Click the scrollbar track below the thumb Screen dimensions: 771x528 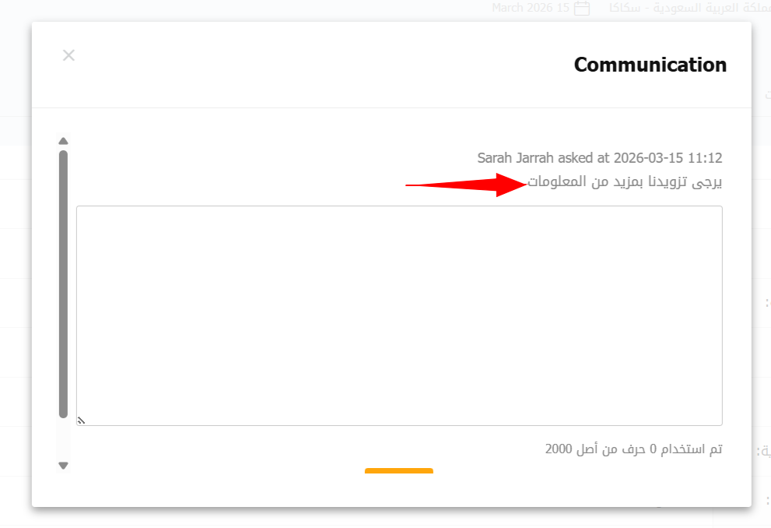point(64,439)
